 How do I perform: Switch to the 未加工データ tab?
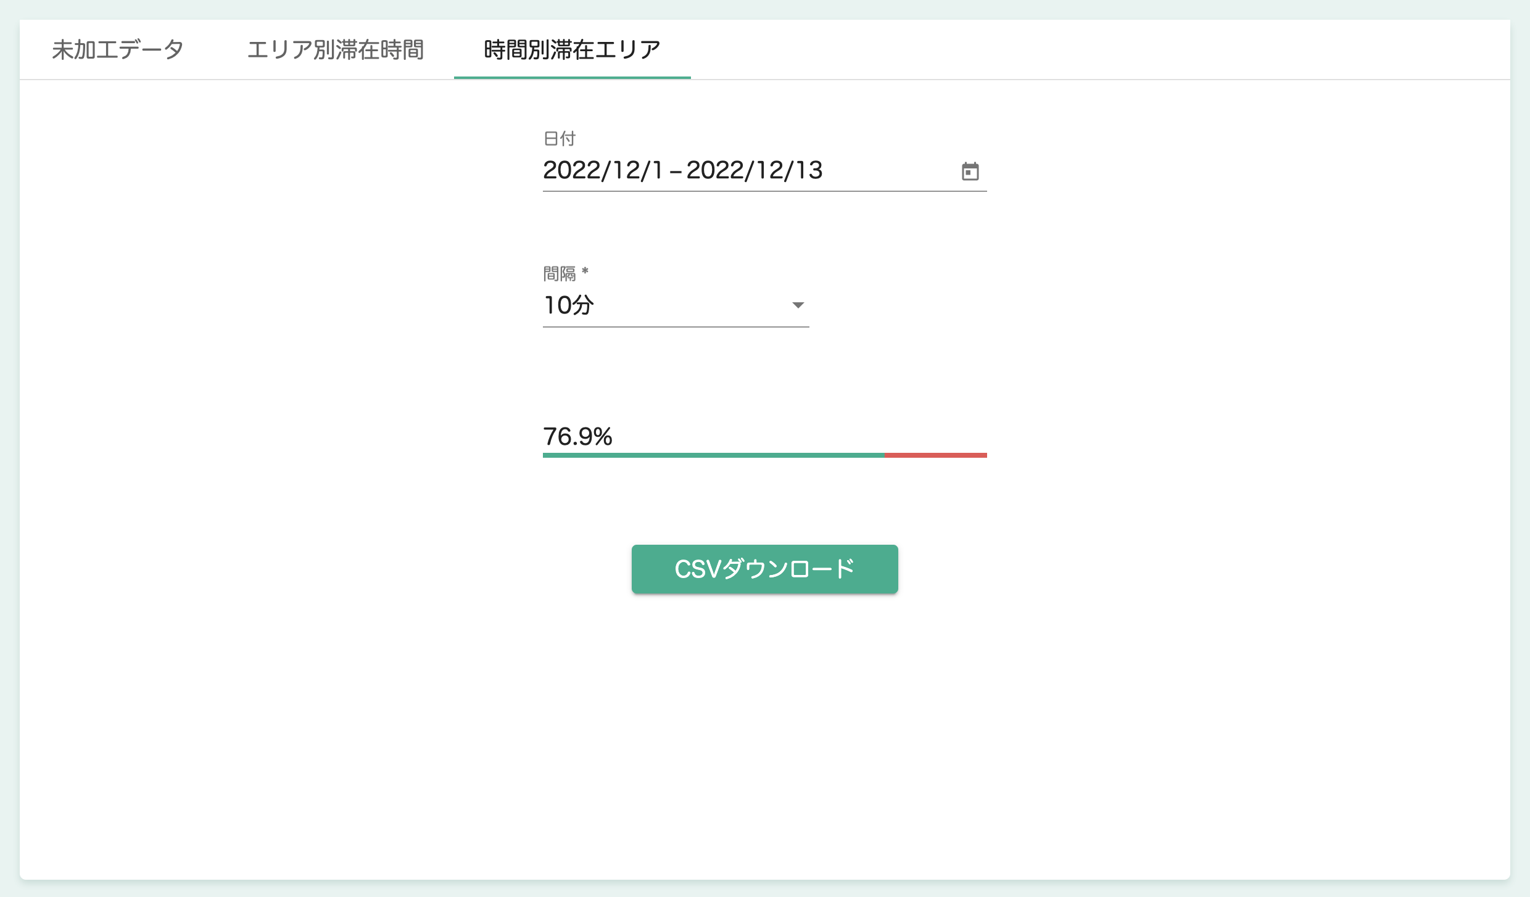pos(117,50)
